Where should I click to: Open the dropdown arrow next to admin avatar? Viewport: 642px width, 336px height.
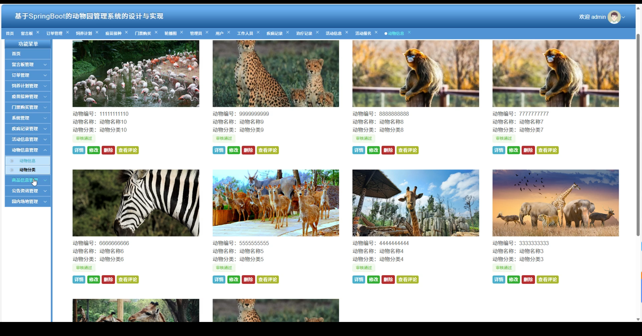click(623, 17)
